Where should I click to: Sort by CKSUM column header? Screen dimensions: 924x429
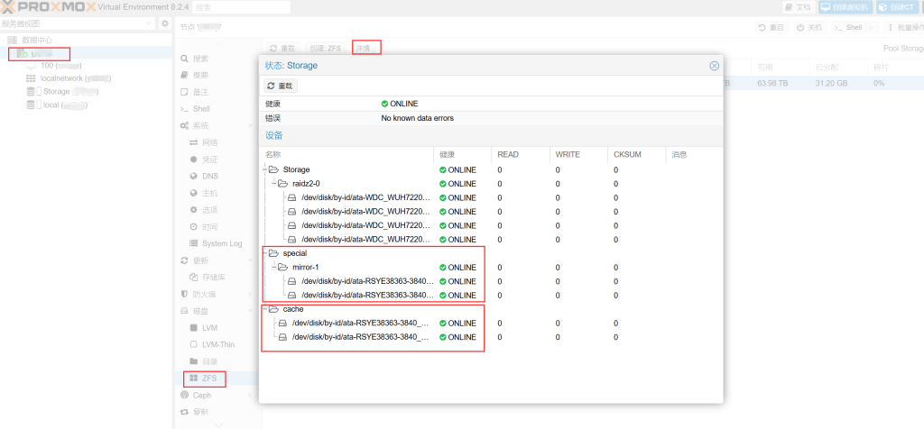coord(636,155)
